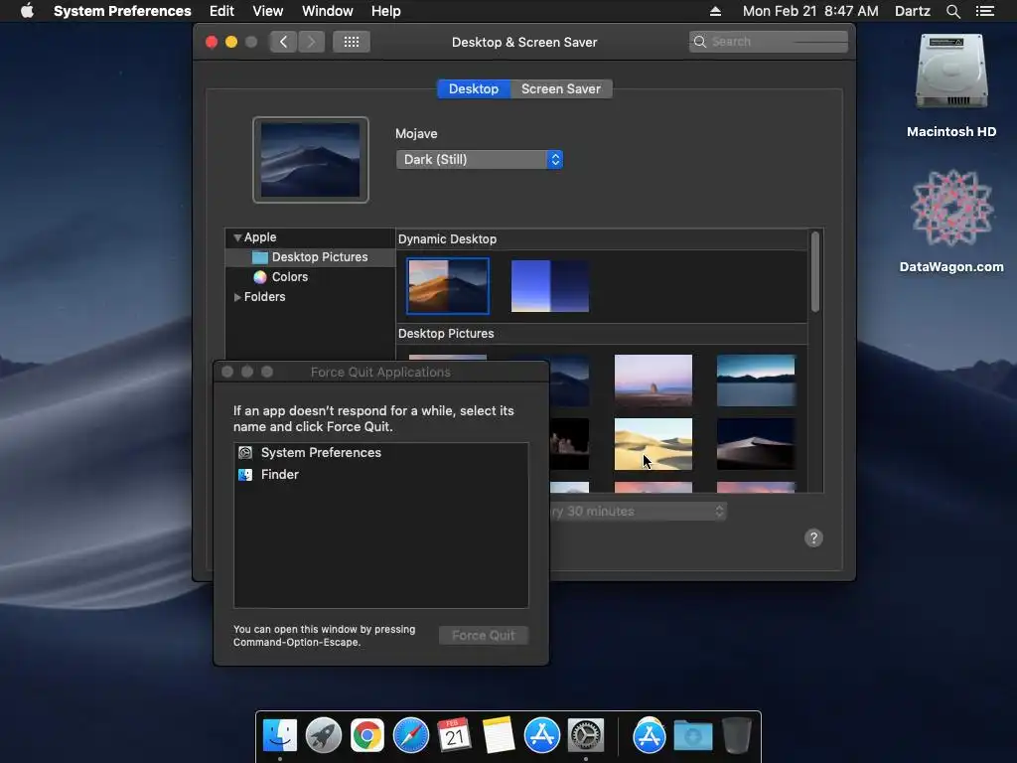Click the date and time in menu bar
The width and height of the screenshot is (1017, 763).
pos(810,11)
